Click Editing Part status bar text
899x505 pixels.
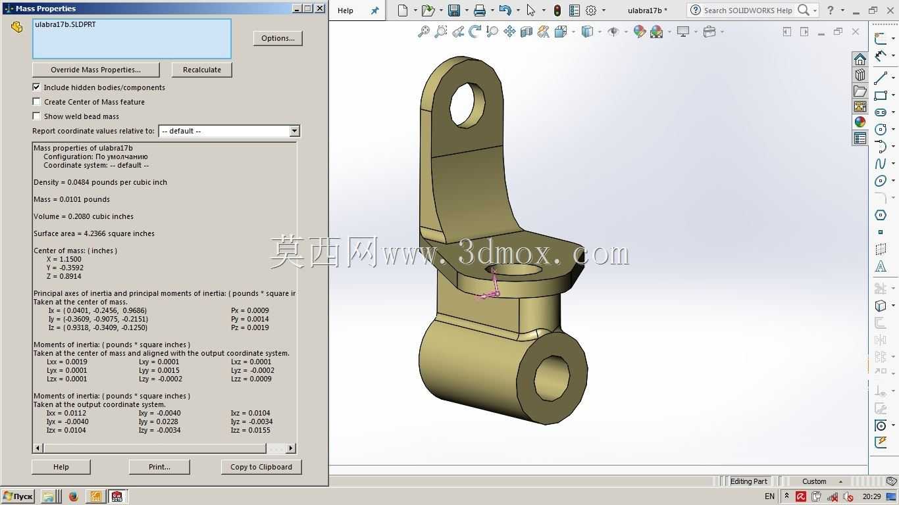(x=749, y=481)
